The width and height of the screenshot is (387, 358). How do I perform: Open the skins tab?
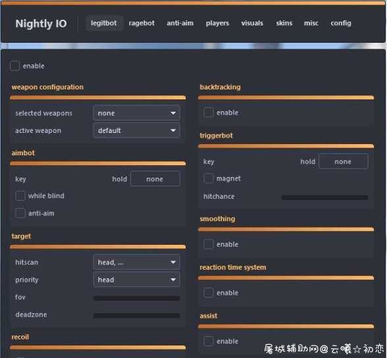click(x=284, y=23)
